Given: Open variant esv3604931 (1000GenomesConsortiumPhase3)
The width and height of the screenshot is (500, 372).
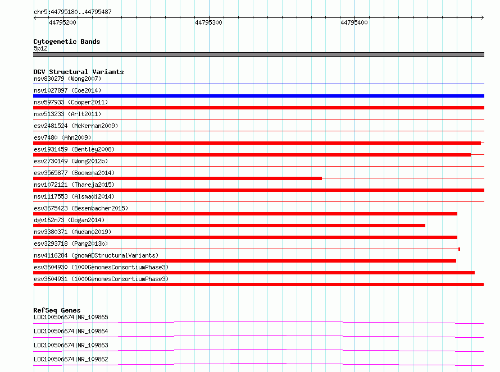Looking at the screenshot, I should pyautogui.click(x=101, y=279).
